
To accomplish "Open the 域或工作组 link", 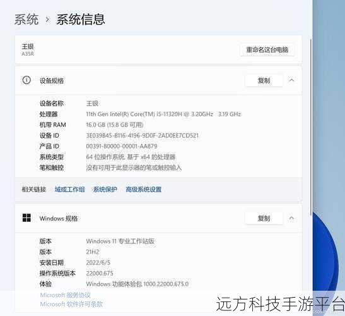I will (x=69, y=190).
